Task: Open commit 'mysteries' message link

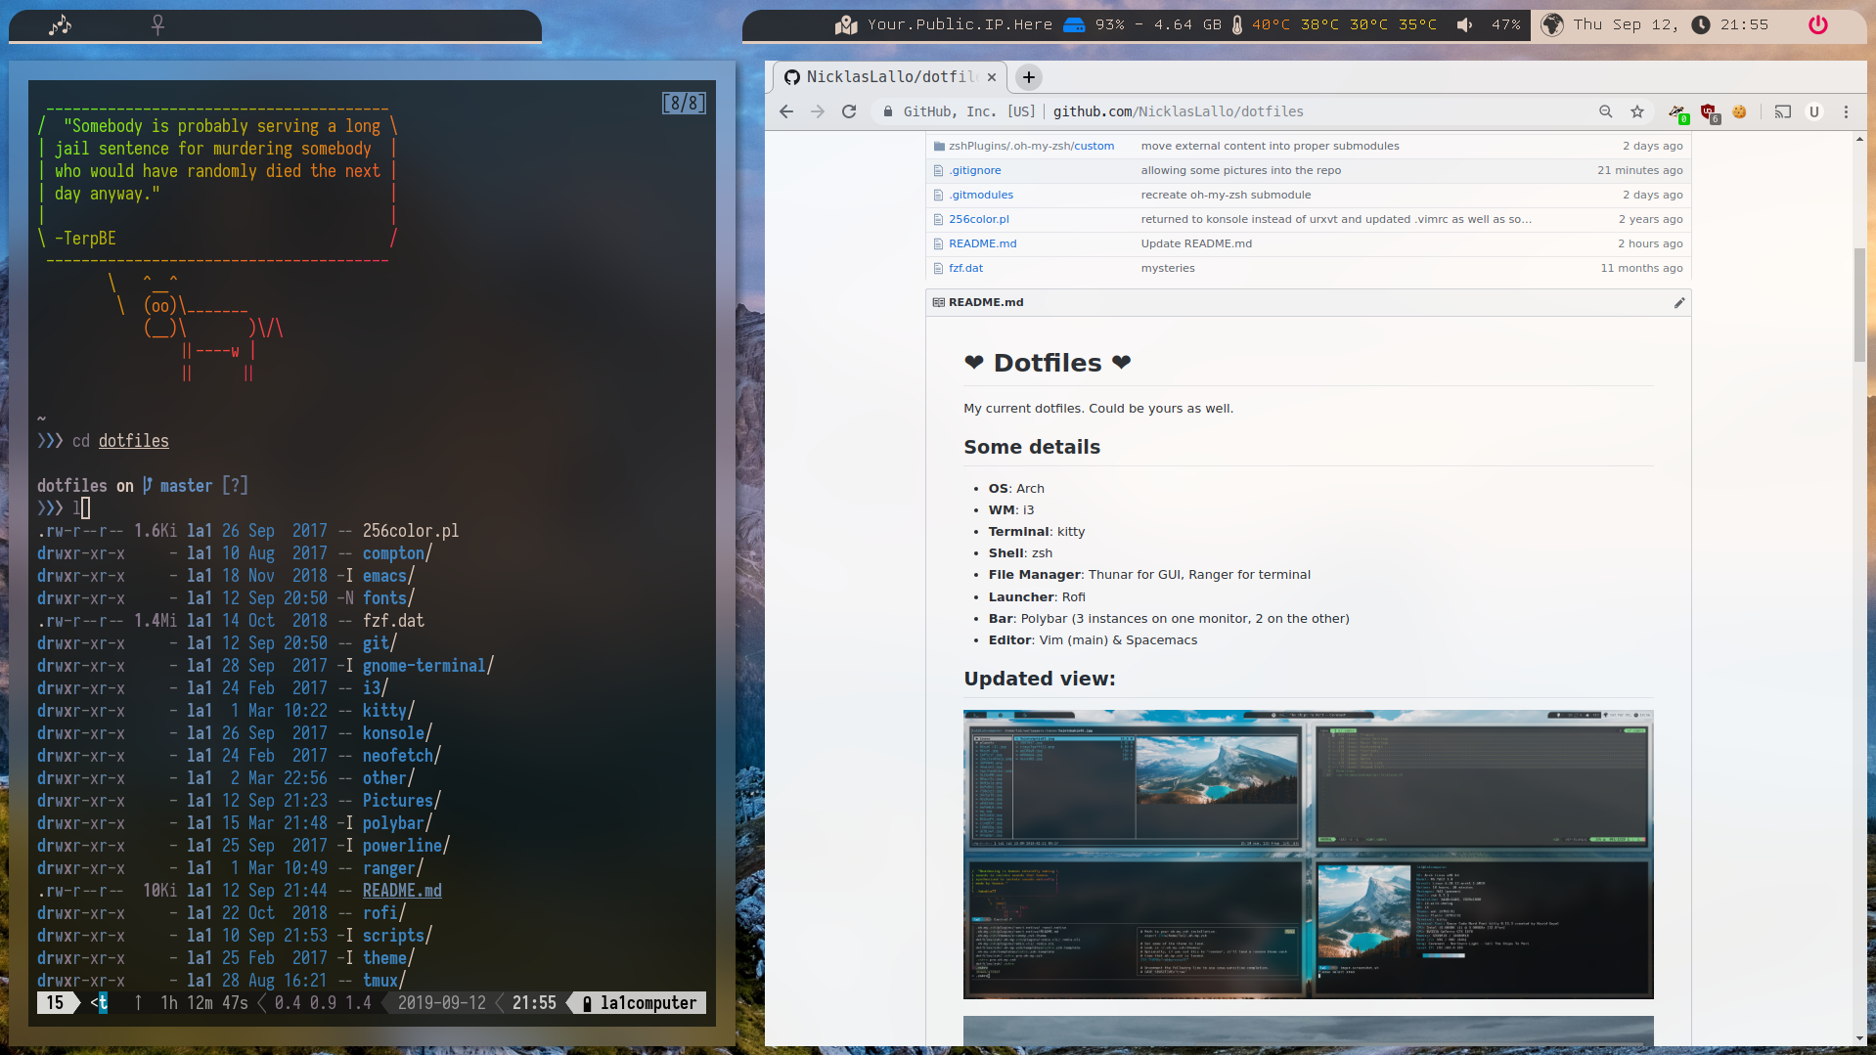Action: tap(1167, 268)
